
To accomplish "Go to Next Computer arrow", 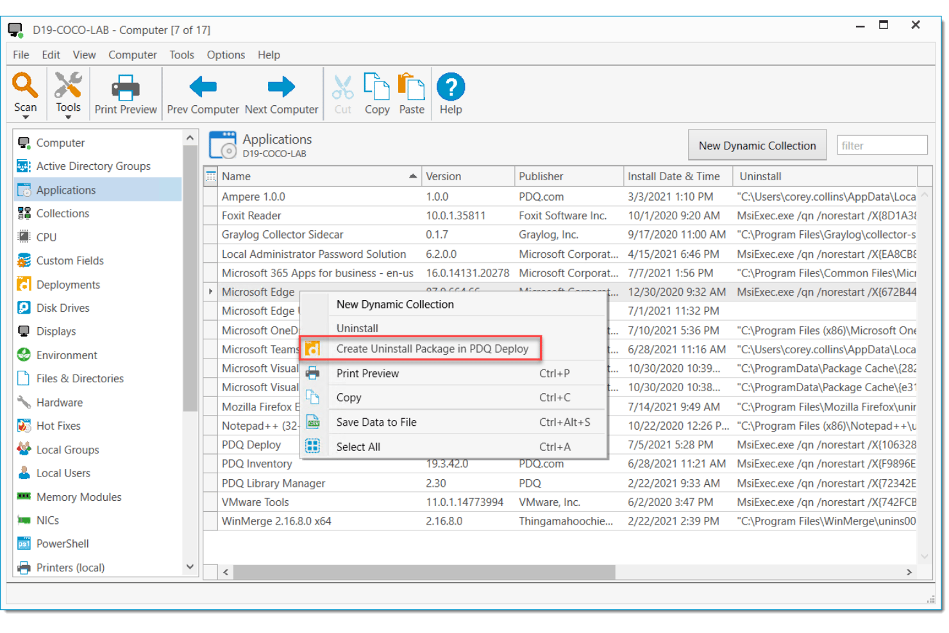I will click(x=281, y=87).
